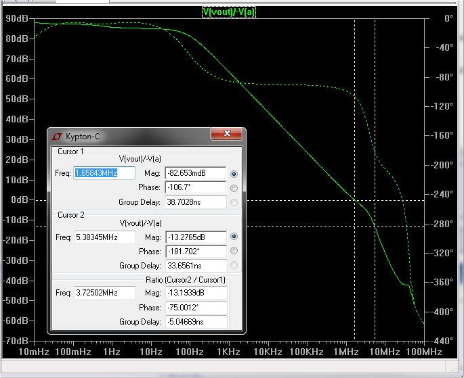Click the Cursor 2 Freq input field
This screenshot has height=378, width=464.
105,237
